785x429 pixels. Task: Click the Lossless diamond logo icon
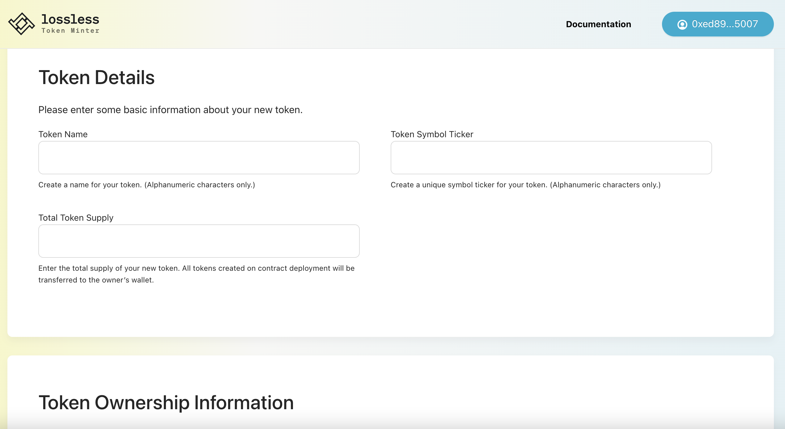pyautogui.click(x=21, y=24)
